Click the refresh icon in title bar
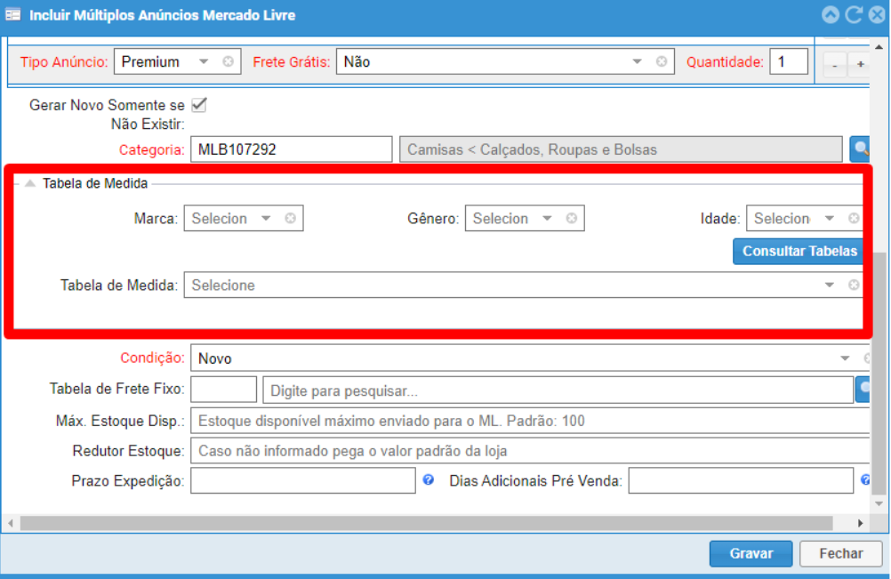 pyautogui.click(x=854, y=15)
